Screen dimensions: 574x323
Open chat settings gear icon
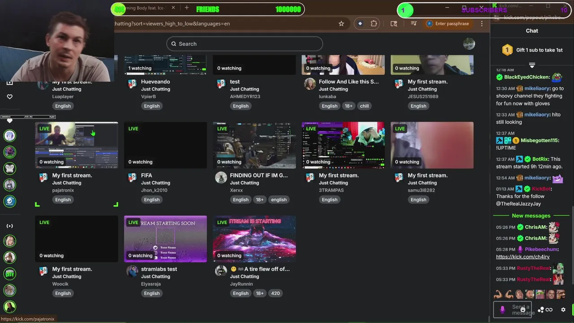click(x=563, y=310)
